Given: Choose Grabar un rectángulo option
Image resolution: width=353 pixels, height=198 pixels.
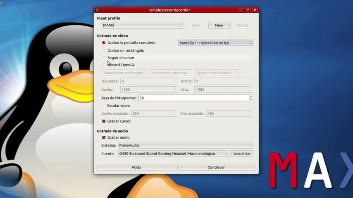Looking at the screenshot, I should pos(104,51).
